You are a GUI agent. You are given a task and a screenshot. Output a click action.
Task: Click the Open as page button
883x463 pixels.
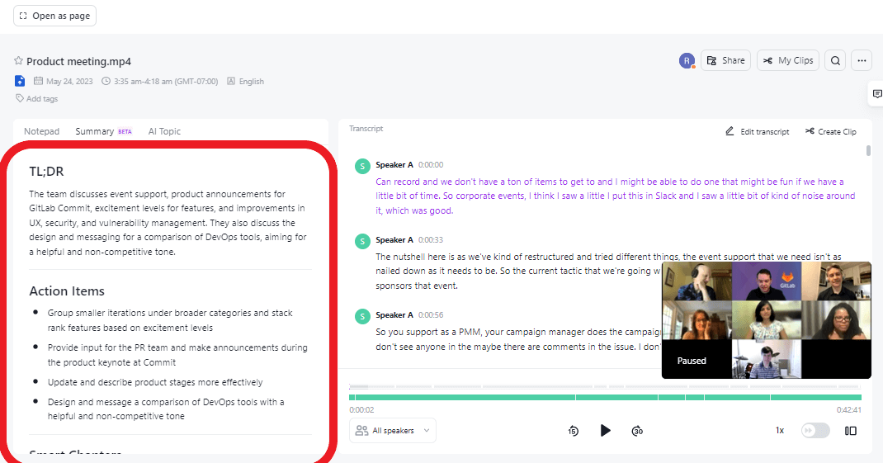(x=54, y=16)
